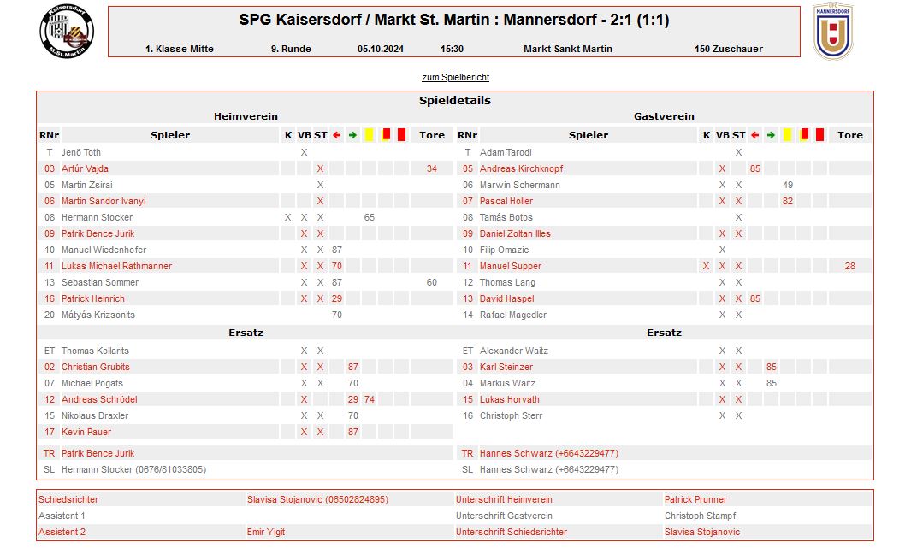Select substitute Andreas Schrödel row
Screen dimensions: 917x548
point(246,399)
